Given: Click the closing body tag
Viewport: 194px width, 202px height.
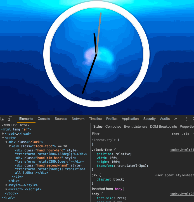Looking at the screenshot, I should pyautogui.click(x=11, y=193).
